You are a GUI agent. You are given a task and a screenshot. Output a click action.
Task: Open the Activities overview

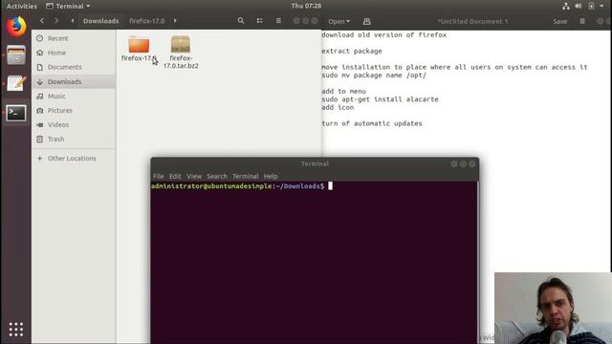point(22,6)
